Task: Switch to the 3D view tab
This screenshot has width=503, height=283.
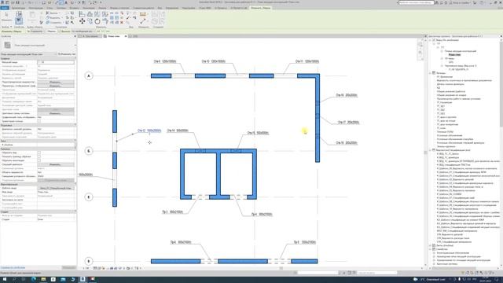Action: point(135,36)
